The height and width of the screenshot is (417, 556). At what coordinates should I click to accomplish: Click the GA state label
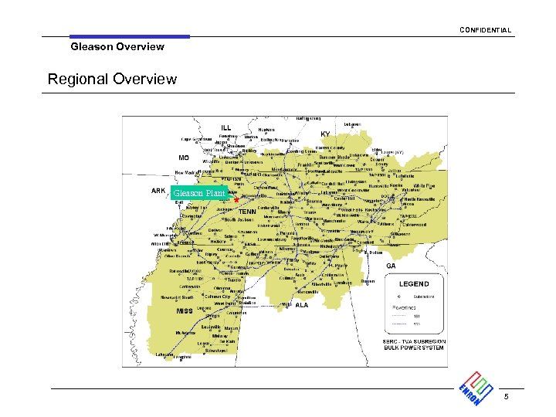click(391, 266)
